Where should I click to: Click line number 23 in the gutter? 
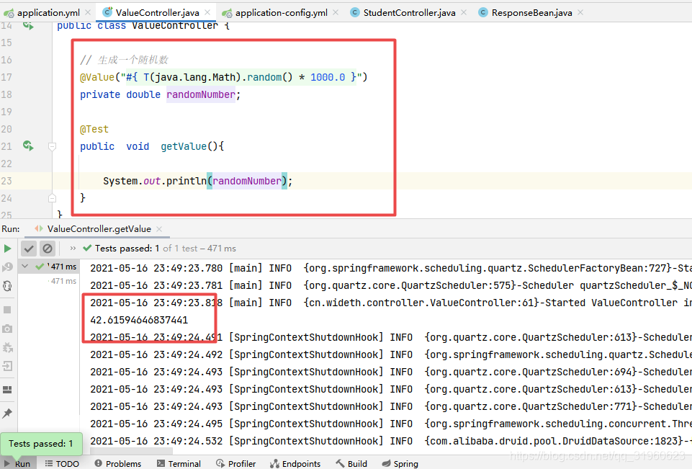[x=6, y=181]
